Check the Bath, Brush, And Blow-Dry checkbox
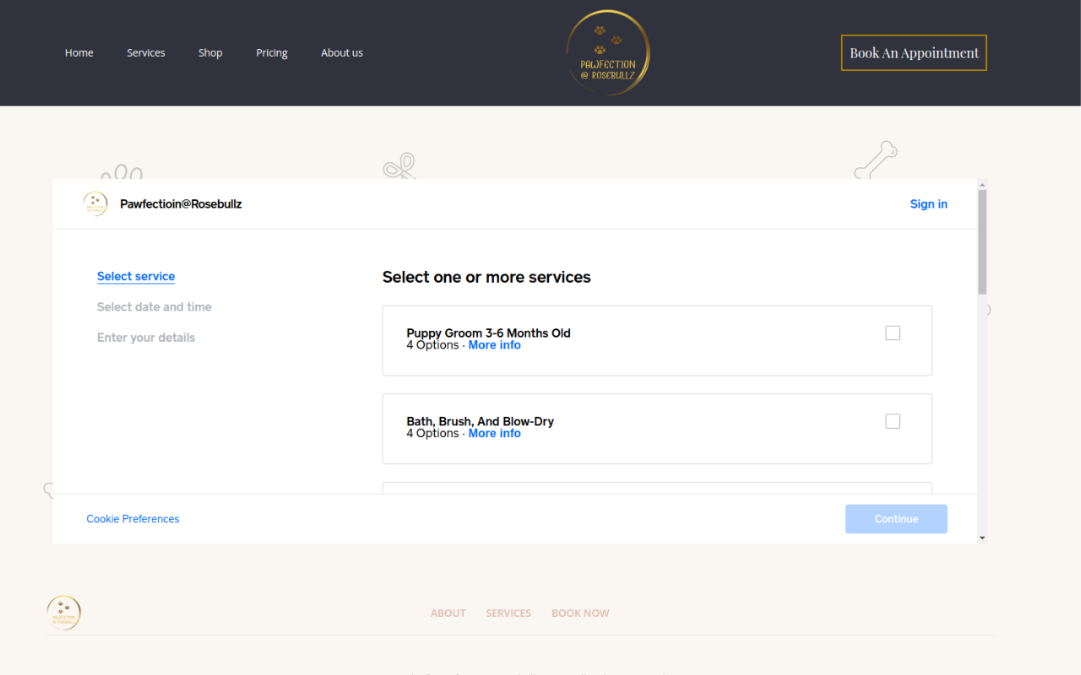 coord(893,421)
